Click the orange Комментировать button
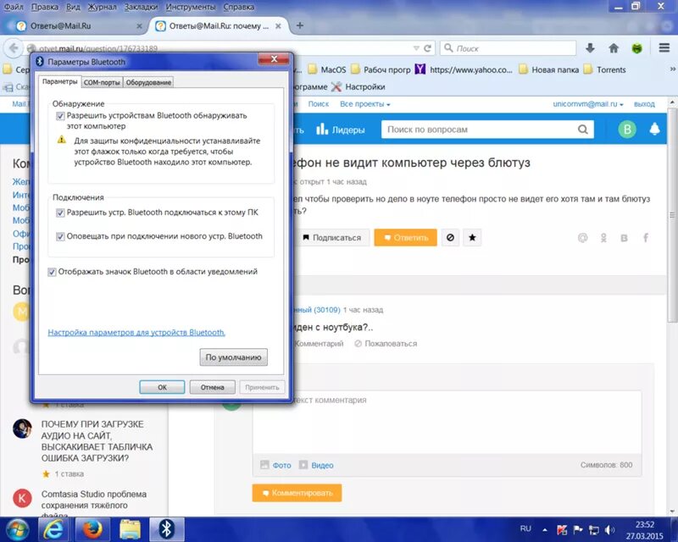This screenshot has height=542, width=678. click(297, 493)
